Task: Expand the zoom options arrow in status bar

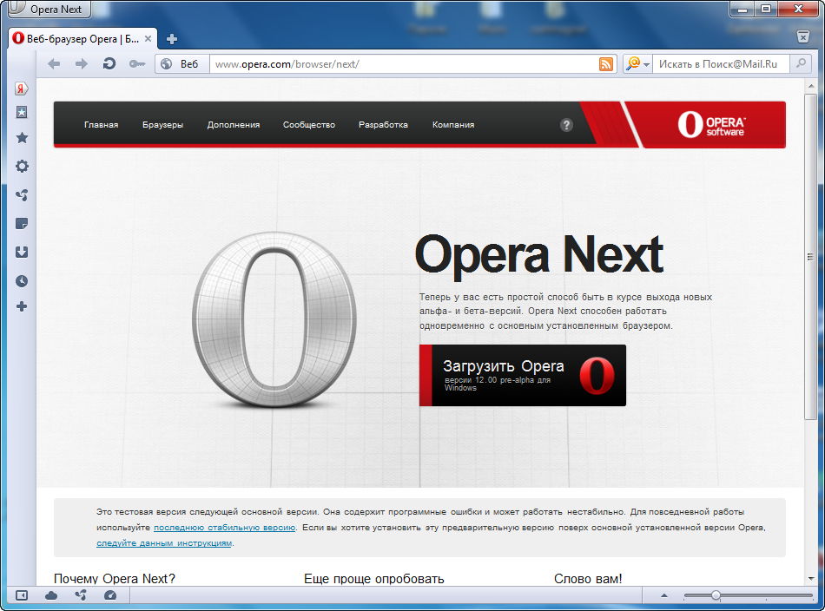Action: (x=664, y=595)
